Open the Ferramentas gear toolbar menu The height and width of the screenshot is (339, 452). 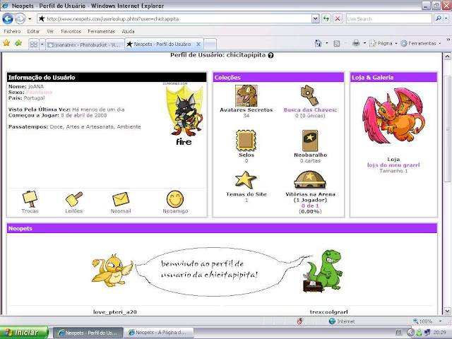click(x=421, y=43)
